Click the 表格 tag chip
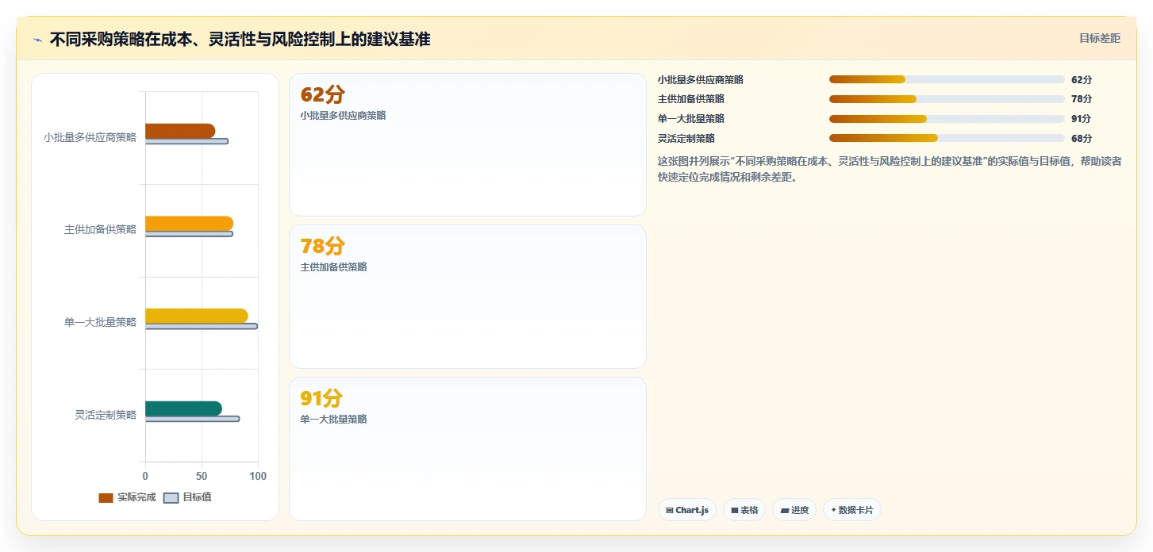 click(744, 510)
